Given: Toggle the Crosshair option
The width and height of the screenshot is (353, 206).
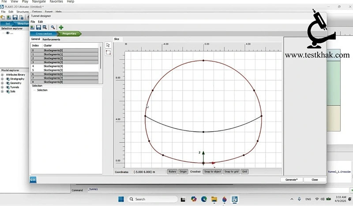Looking at the screenshot, I should [195, 172].
